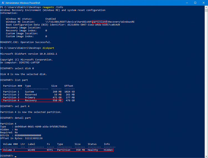Maximize the PowerShell window

click(x=195, y=3)
